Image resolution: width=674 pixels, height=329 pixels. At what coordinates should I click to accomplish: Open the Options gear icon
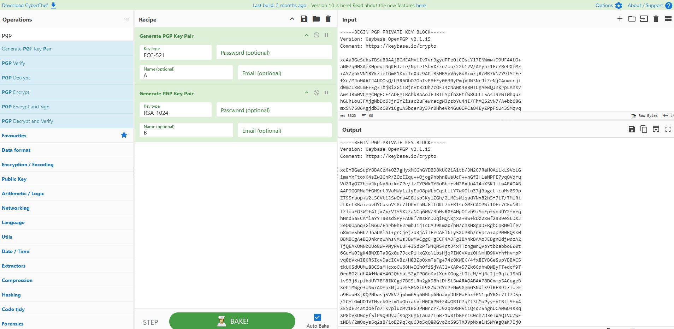click(x=618, y=6)
